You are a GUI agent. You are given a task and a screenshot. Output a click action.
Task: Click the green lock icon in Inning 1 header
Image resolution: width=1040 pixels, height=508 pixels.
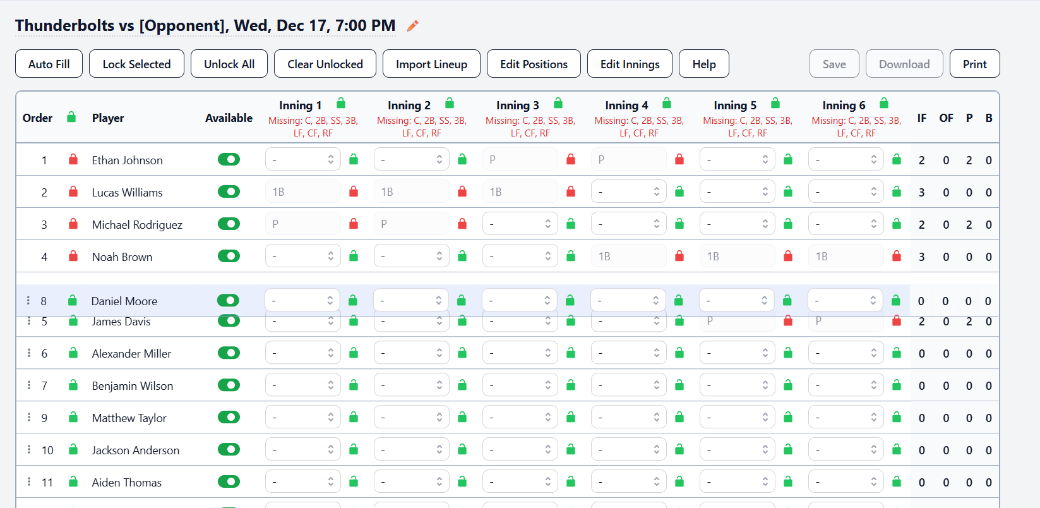click(341, 104)
